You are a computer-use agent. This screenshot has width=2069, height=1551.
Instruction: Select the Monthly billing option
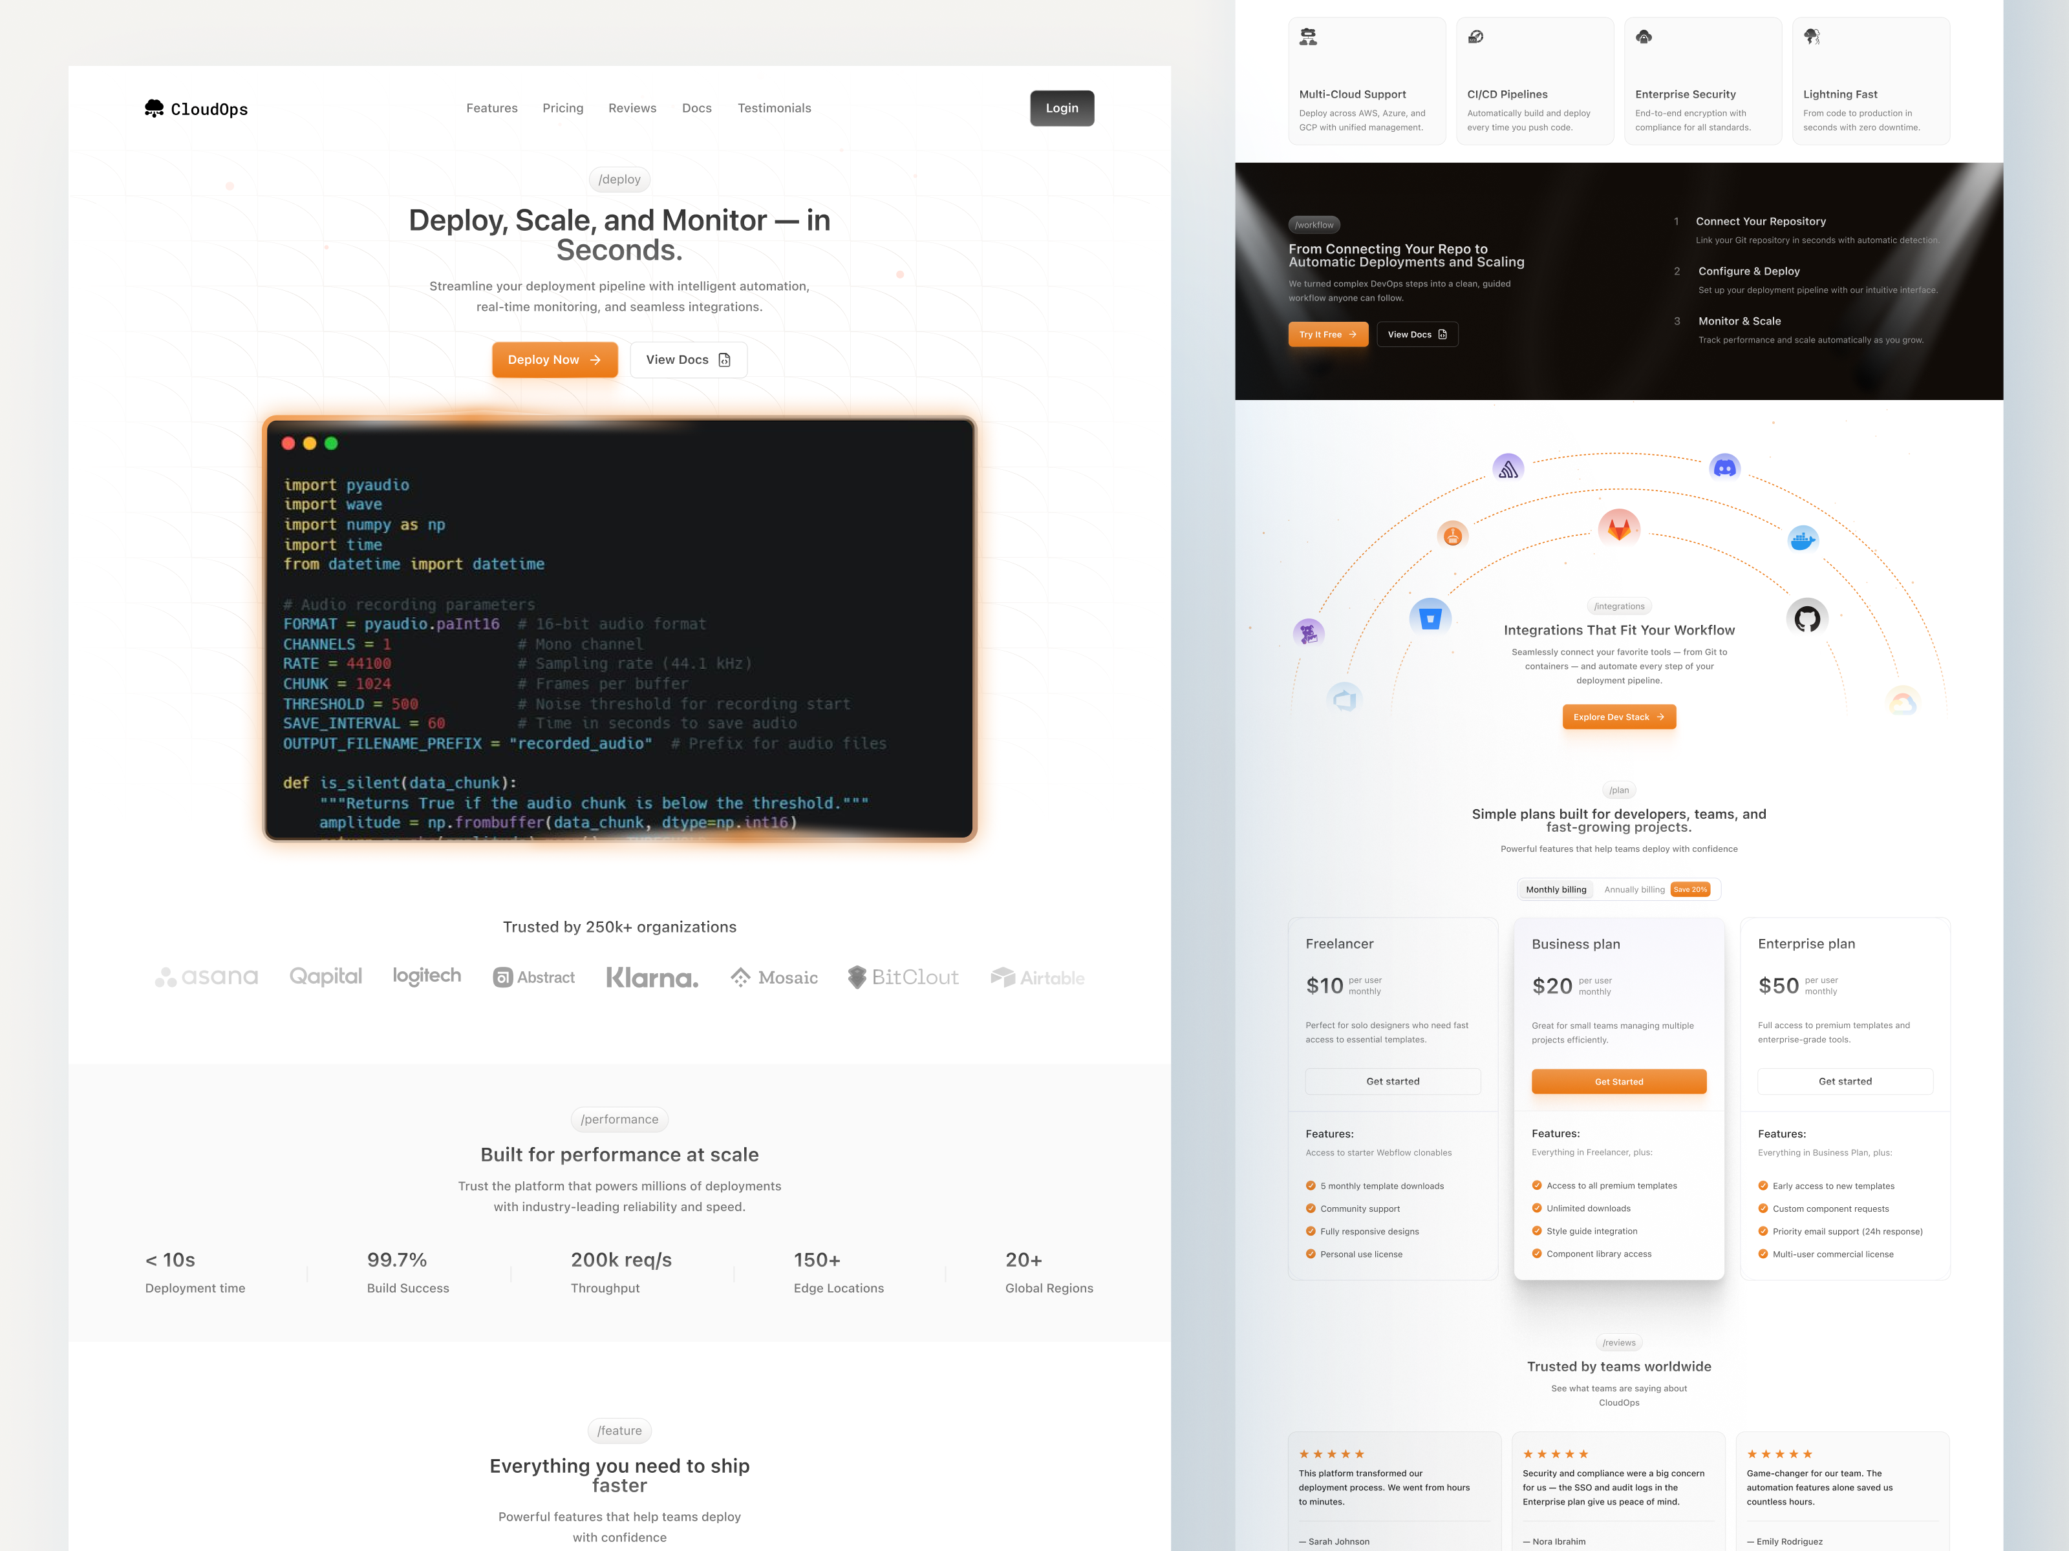[x=1556, y=889]
